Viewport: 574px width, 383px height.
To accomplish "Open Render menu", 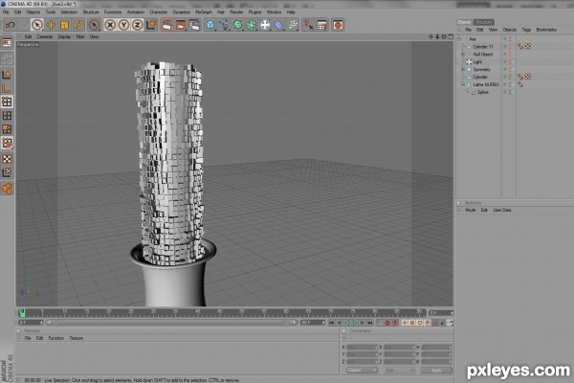I will pyautogui.click(x=236, y=12).
